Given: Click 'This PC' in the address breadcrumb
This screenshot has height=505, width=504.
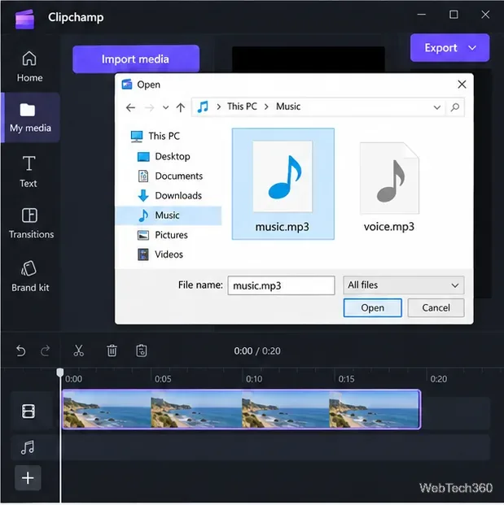Looking at the screenshot, I should click(242, 107).
